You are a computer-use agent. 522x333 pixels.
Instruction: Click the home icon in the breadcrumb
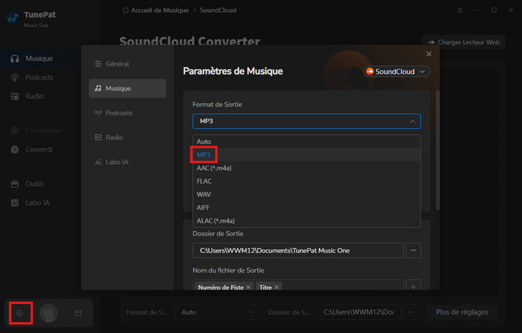tap(125, 10)
